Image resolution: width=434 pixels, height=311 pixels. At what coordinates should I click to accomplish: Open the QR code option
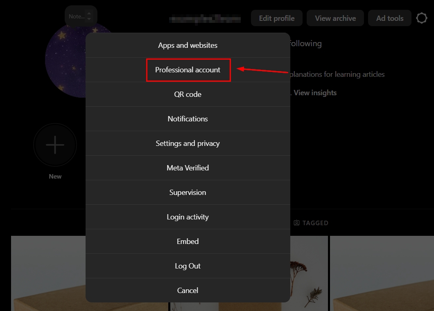[x=188, y=94]
